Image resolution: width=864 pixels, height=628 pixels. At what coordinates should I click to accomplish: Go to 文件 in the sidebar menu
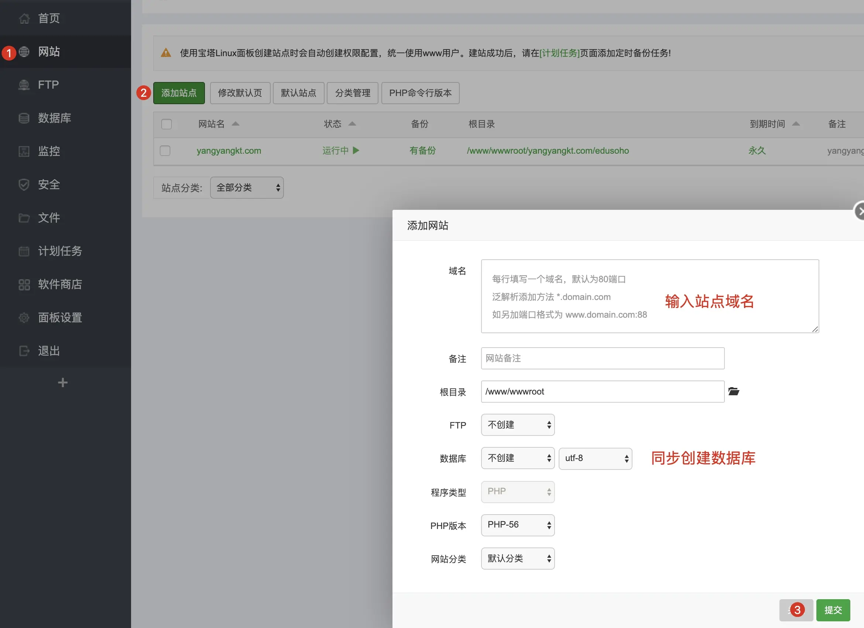point(49,218)
